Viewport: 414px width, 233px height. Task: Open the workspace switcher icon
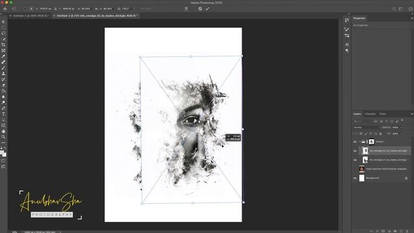[x=401, y=8]
